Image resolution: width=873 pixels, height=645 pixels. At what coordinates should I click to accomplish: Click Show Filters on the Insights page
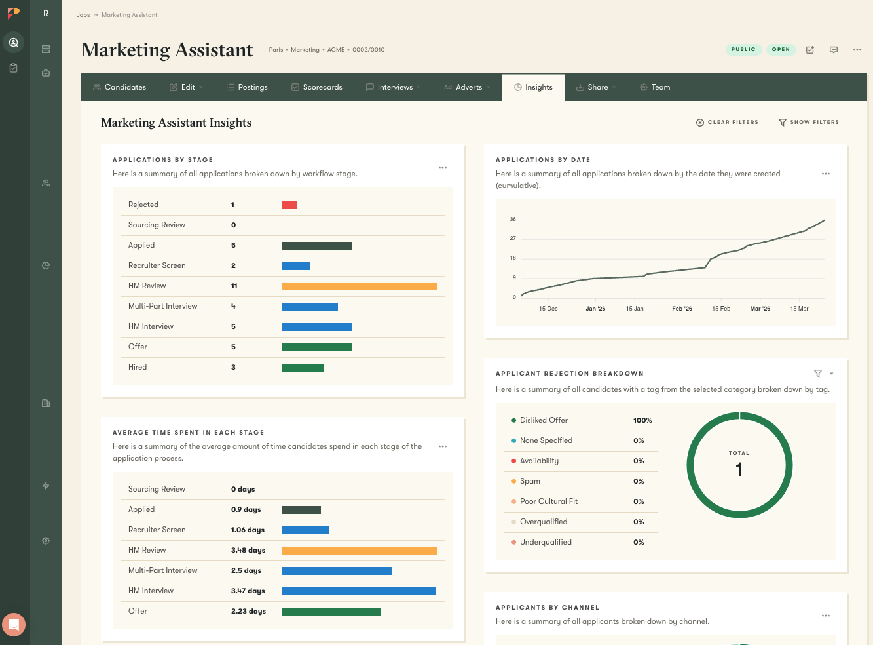tap(809, 122)
